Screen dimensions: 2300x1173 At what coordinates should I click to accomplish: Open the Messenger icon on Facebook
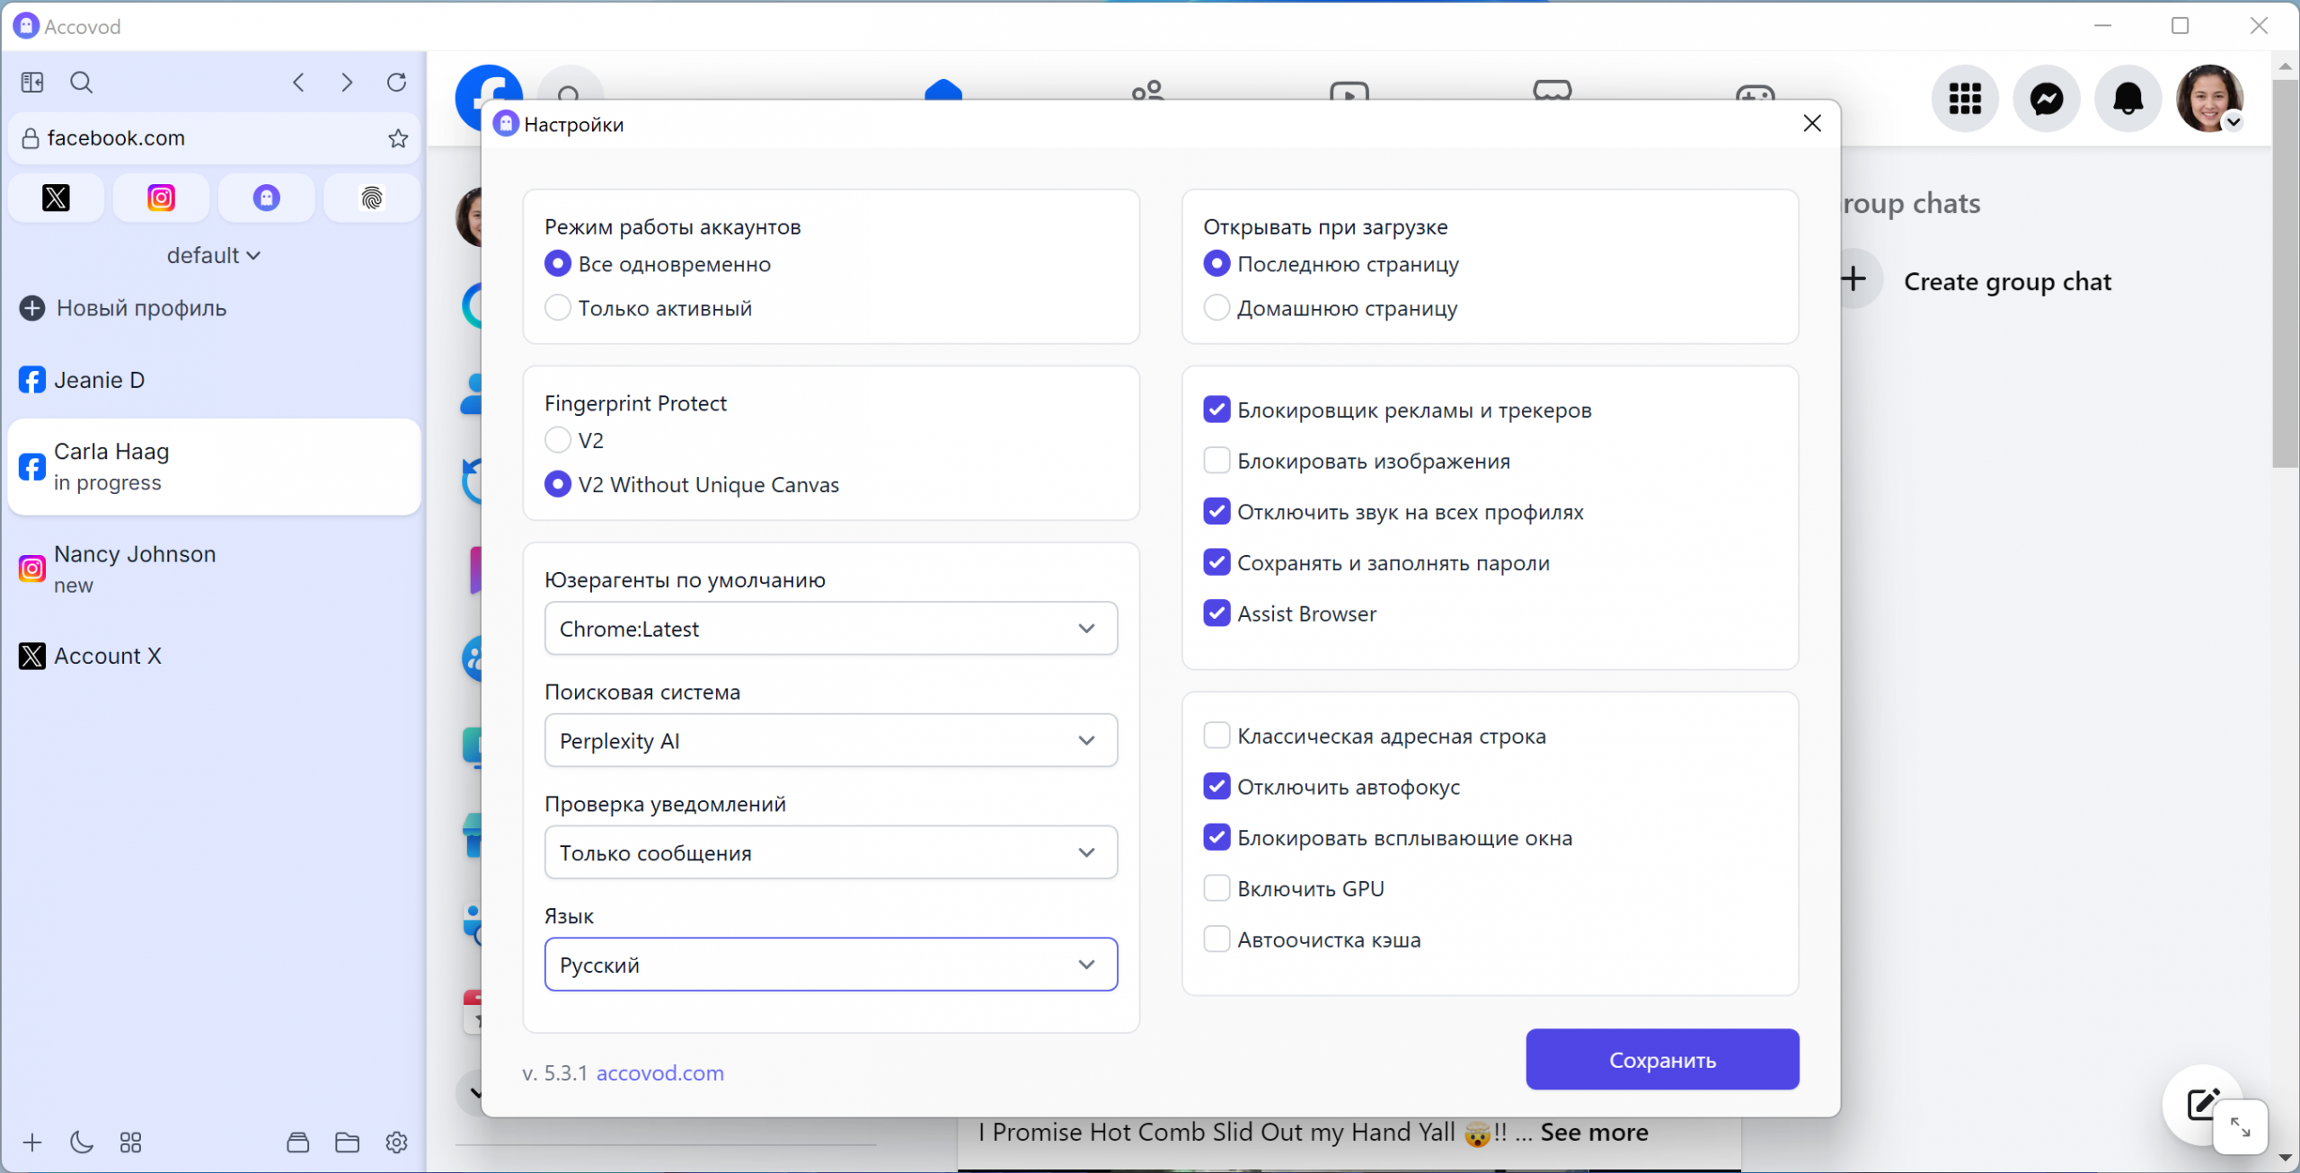click(2046, 99)
